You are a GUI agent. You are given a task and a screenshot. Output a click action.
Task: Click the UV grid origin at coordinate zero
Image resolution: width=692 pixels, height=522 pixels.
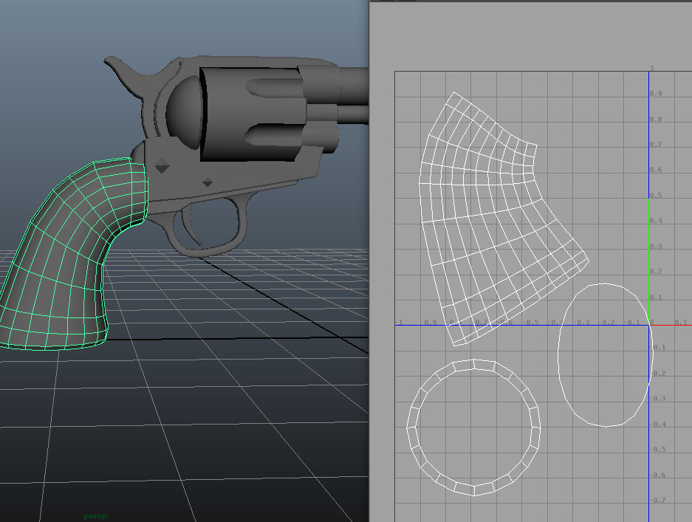pos(649,325)
